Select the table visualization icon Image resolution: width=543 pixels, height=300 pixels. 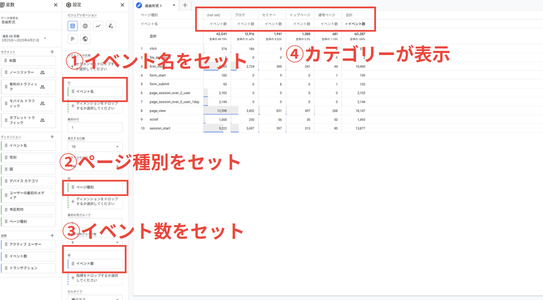[x=73, y=26]
